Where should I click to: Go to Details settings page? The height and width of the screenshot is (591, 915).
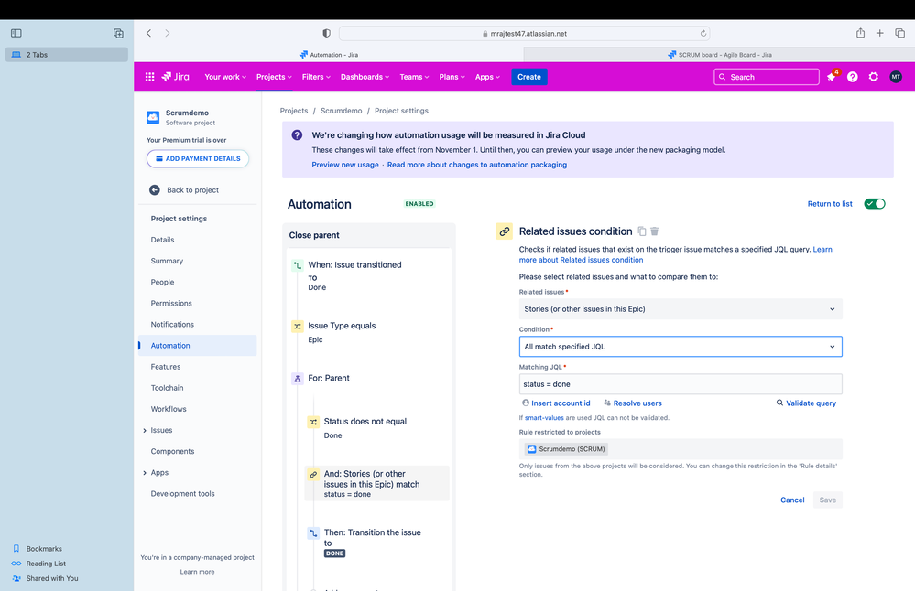[162, 240]
